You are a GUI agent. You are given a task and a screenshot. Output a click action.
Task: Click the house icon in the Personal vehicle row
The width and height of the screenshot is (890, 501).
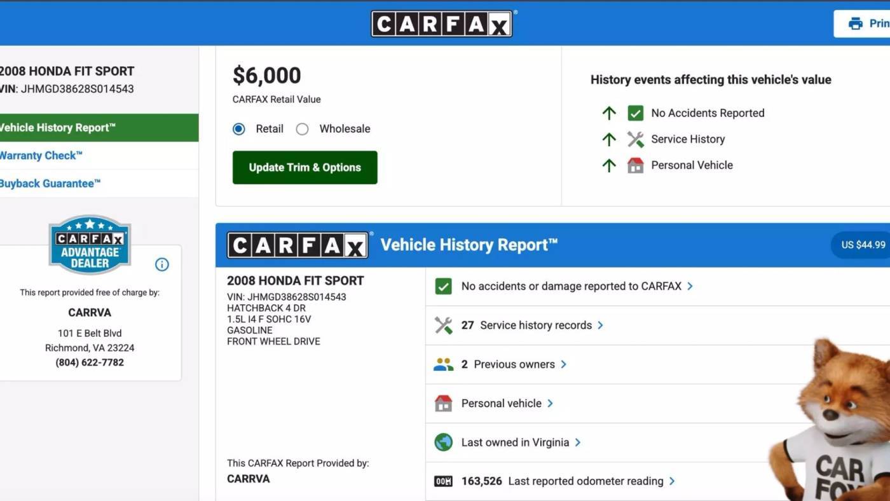pos(443,403)
